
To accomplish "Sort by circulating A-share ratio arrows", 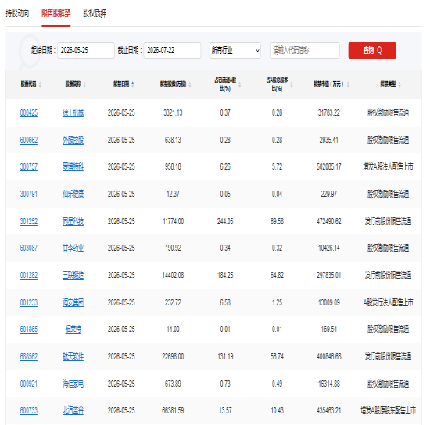I will tap(240, 84).
